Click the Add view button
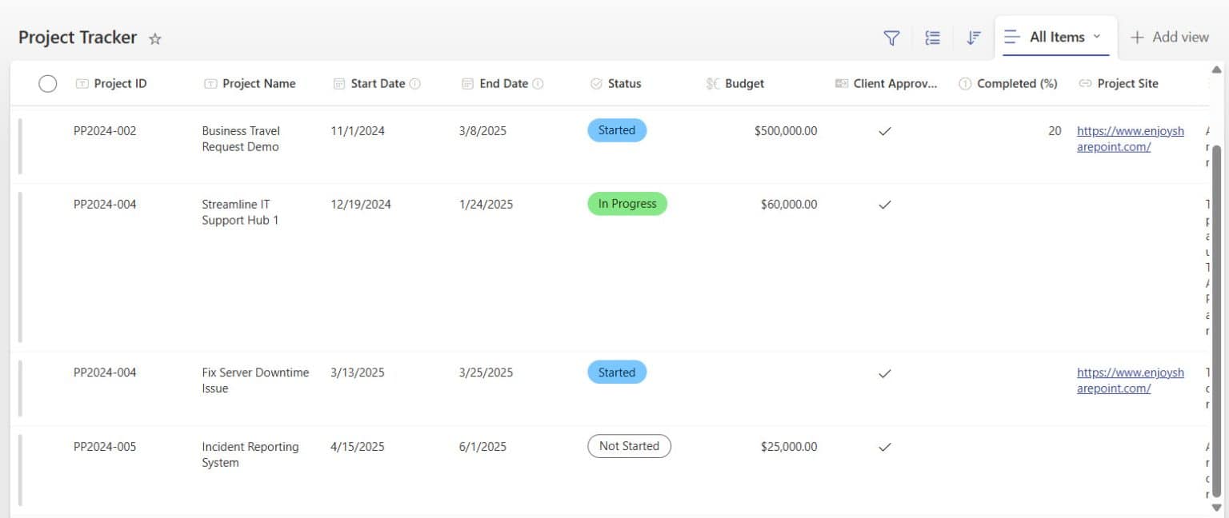The height and width of the screenshot is (518, 1229). [1170, 37]
